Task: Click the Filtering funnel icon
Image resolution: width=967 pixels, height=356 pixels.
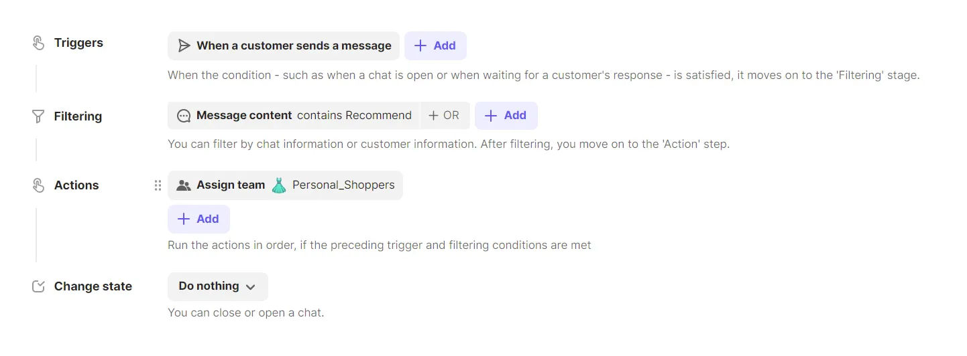Action: click(x=38, y=116)
